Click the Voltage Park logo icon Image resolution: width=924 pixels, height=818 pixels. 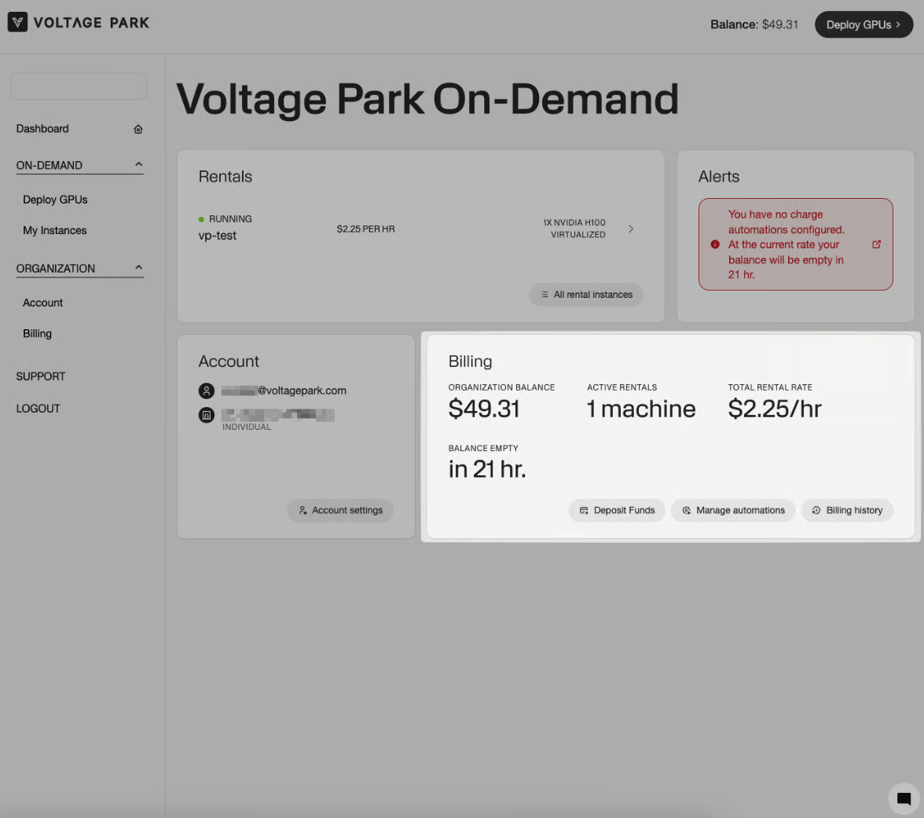tap(17, 23)
